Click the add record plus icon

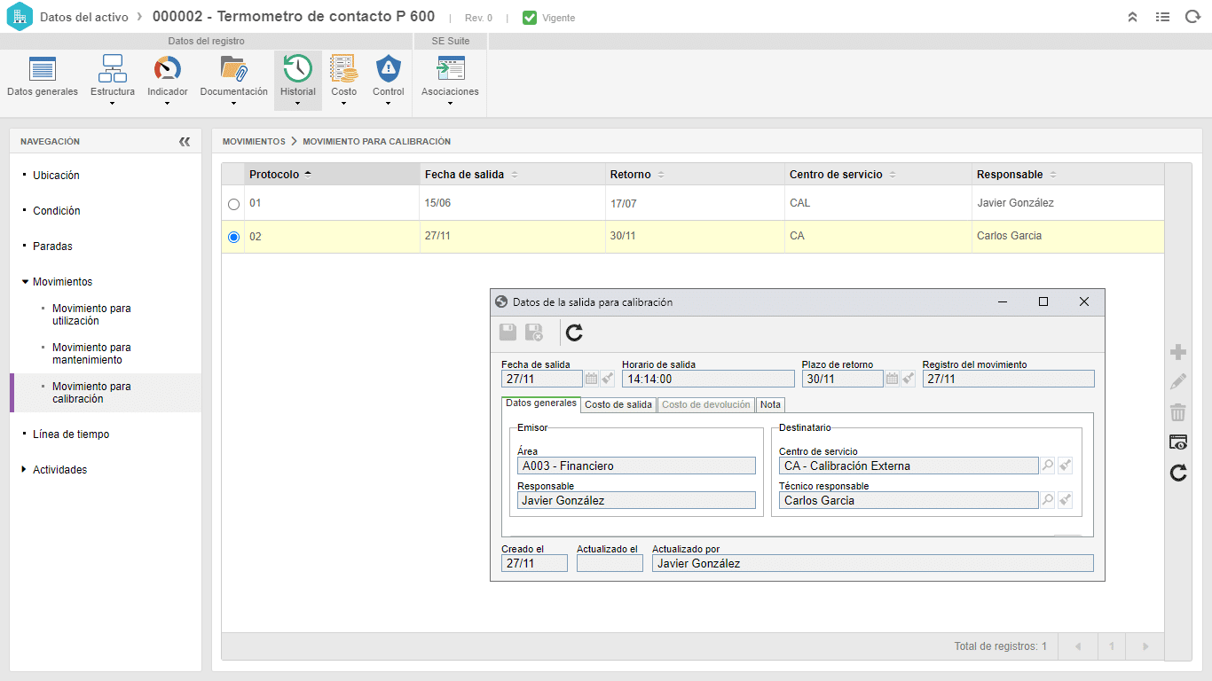point(1178,352)
